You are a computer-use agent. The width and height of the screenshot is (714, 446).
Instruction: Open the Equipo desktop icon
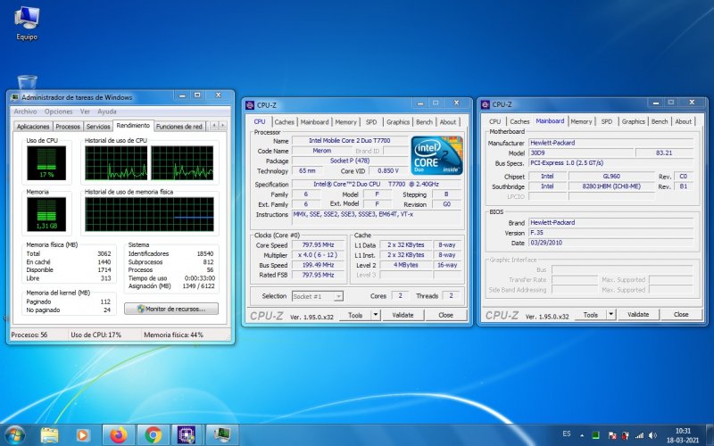(x=27, y=20)
